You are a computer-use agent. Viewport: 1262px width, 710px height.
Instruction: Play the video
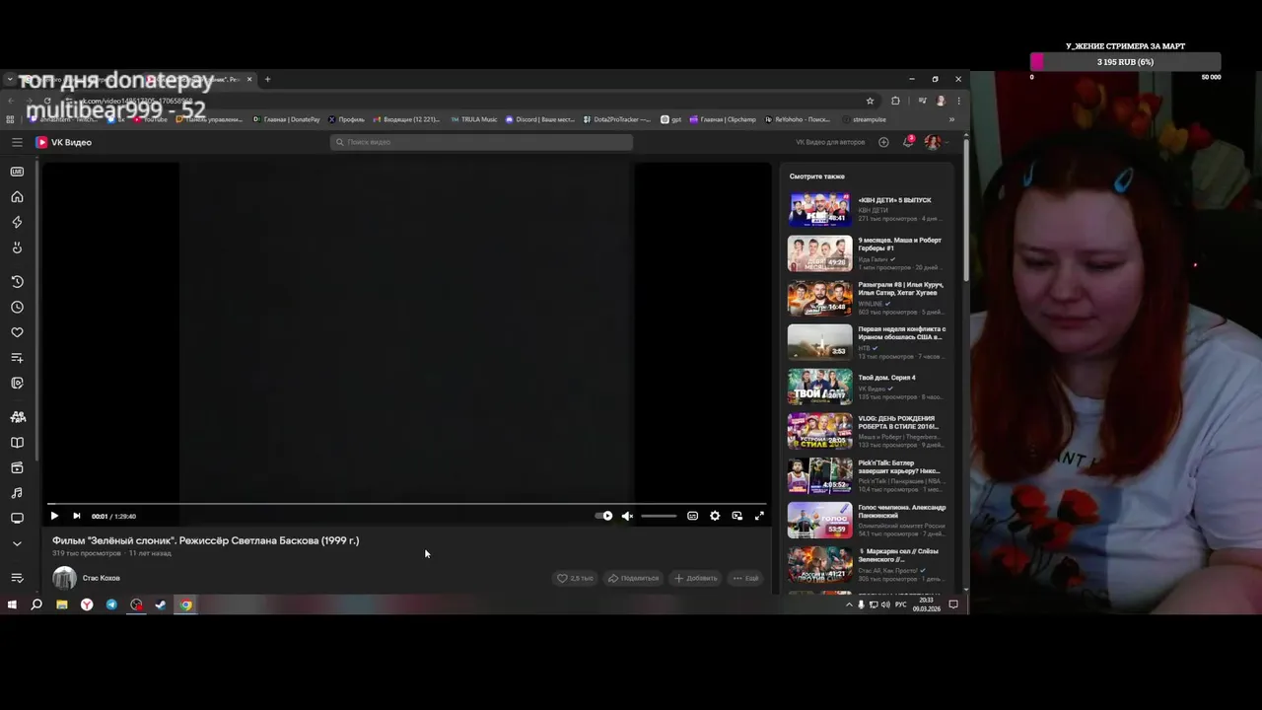coord(54,516)
